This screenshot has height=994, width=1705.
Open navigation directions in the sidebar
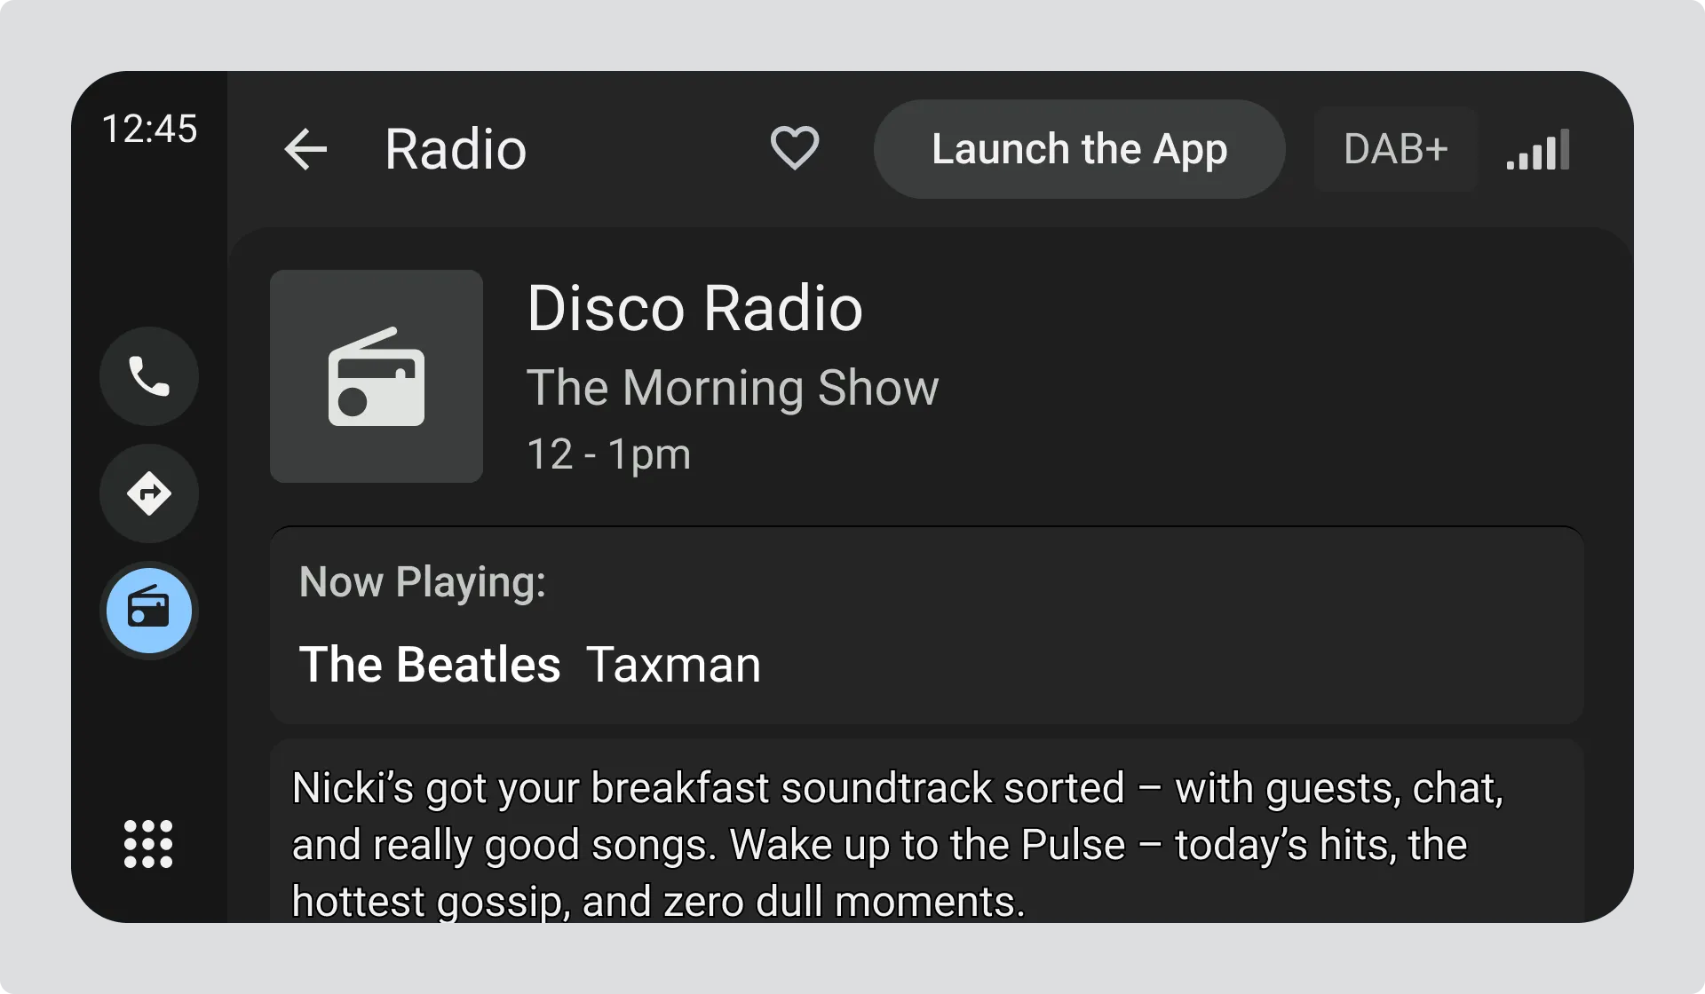(x=149, y=493)
